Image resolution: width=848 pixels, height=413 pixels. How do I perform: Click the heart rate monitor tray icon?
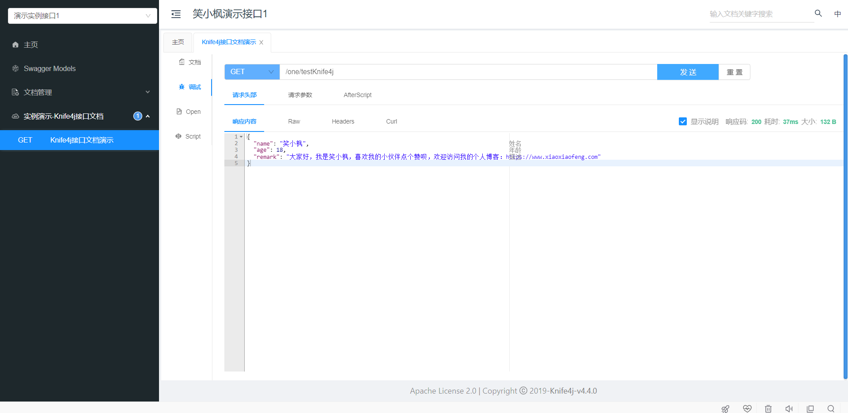pyautogui.click(x=747, y=409)
